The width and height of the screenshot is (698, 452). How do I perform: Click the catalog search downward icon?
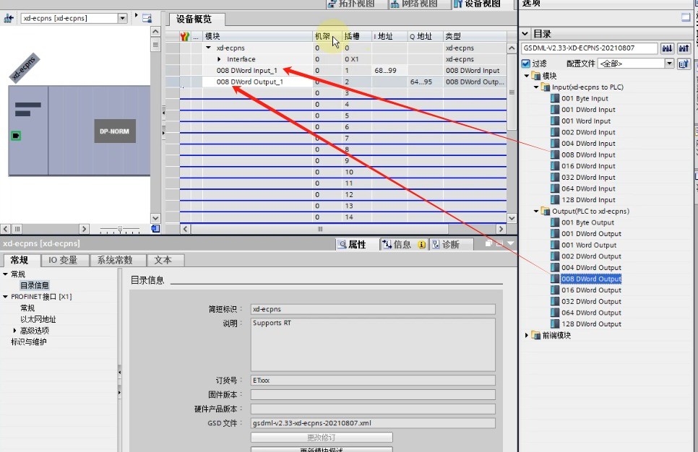tap(667, 48)
